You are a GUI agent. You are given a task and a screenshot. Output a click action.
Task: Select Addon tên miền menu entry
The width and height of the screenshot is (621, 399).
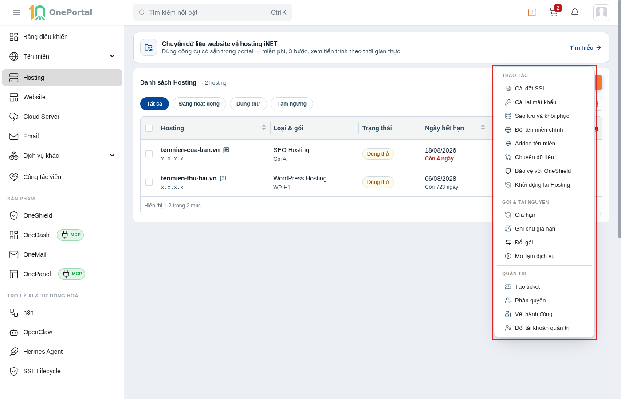coord(544,144)
